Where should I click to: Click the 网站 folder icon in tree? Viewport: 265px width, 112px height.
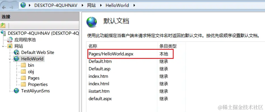[10, 46]
